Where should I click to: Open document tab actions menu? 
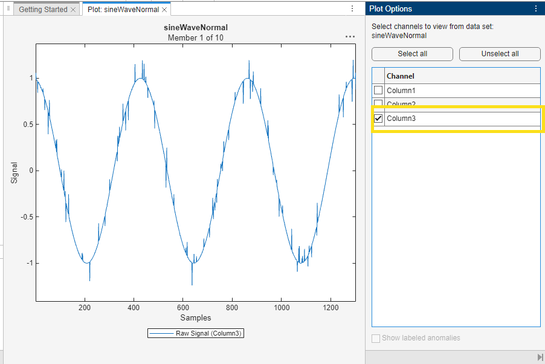click(x=352, y=9)
